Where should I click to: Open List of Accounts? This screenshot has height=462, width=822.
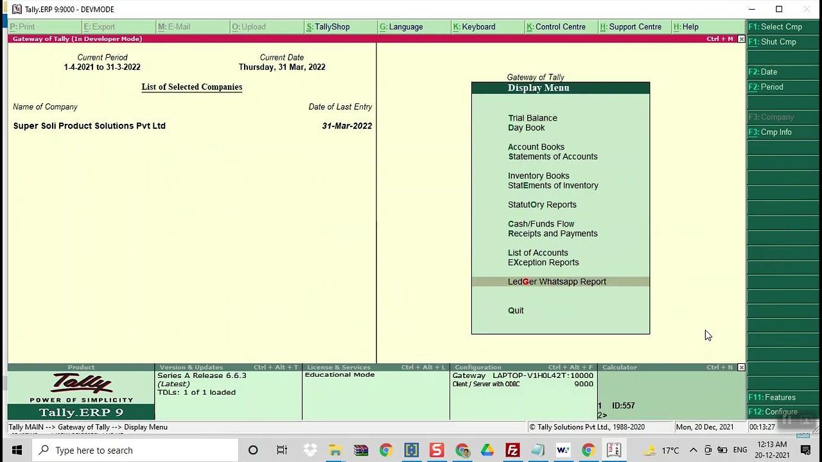click(538, 253)
